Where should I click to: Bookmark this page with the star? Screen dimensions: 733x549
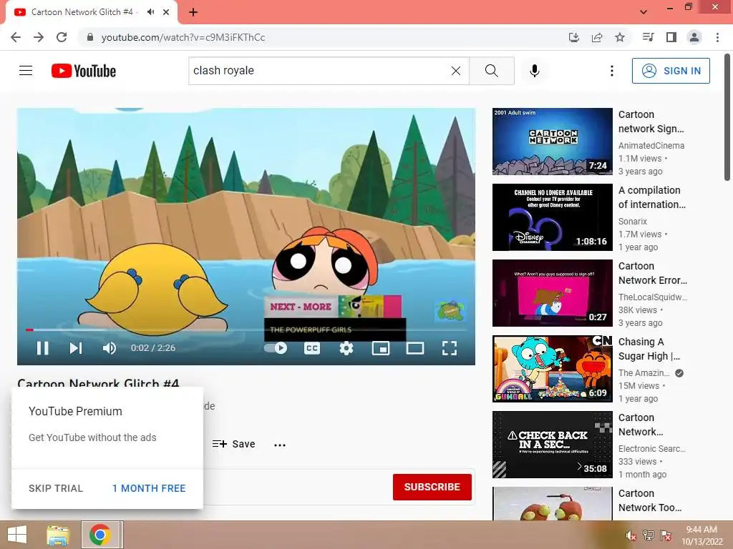pos(620,37)
